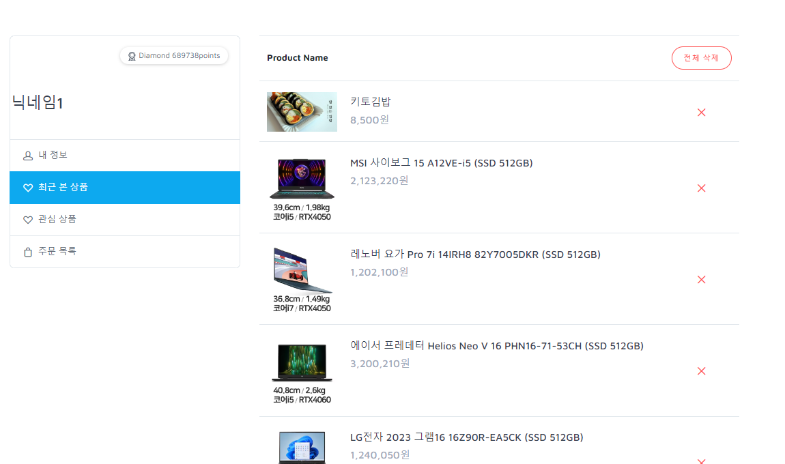Click the person icon beside 내 정보

click(28, 156)
